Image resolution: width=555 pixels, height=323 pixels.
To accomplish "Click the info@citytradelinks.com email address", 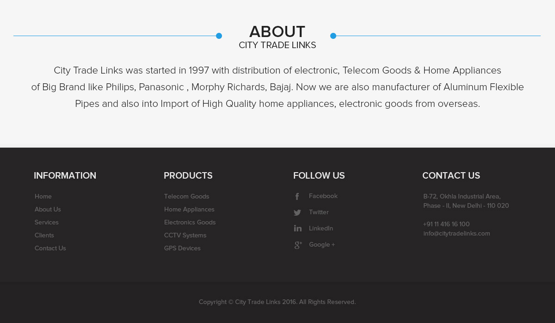I will pos(456,234).
